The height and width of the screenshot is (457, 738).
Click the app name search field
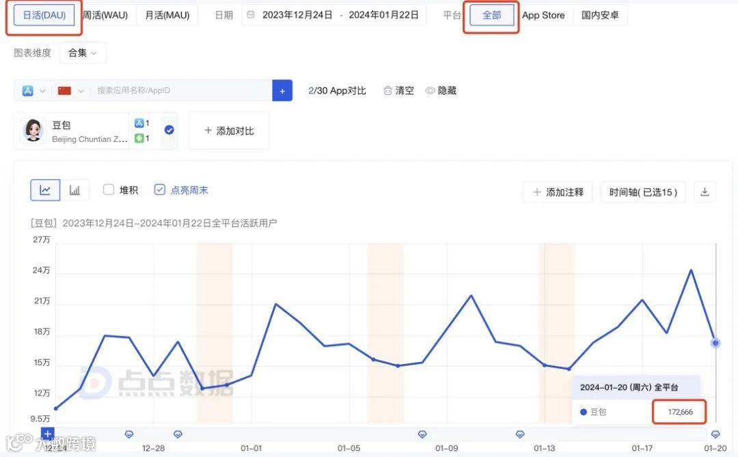coord(181,90)
